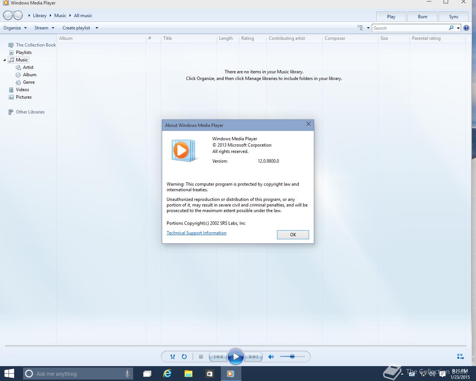
Task: Select Genre under Music
Action: (x=25, y=82)
